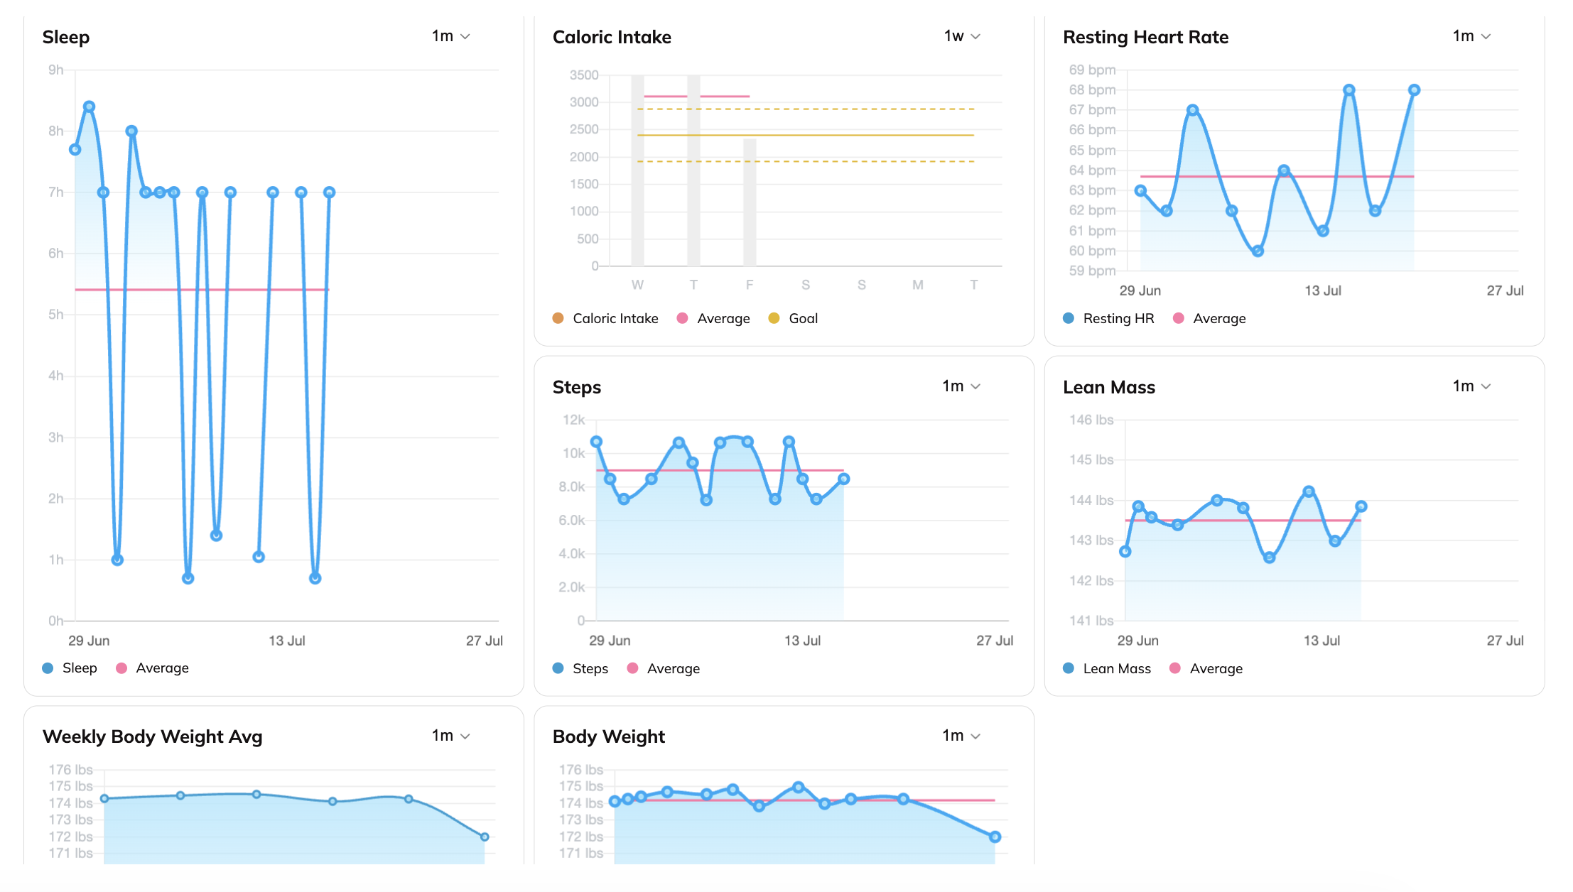The image size is (1573, 892).
Task: Open Weekly Body Weight Avg range dropdown
Action: [x=451, y=736]
